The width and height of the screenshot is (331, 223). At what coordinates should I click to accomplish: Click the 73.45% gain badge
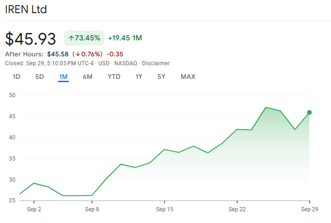(84, 38)
